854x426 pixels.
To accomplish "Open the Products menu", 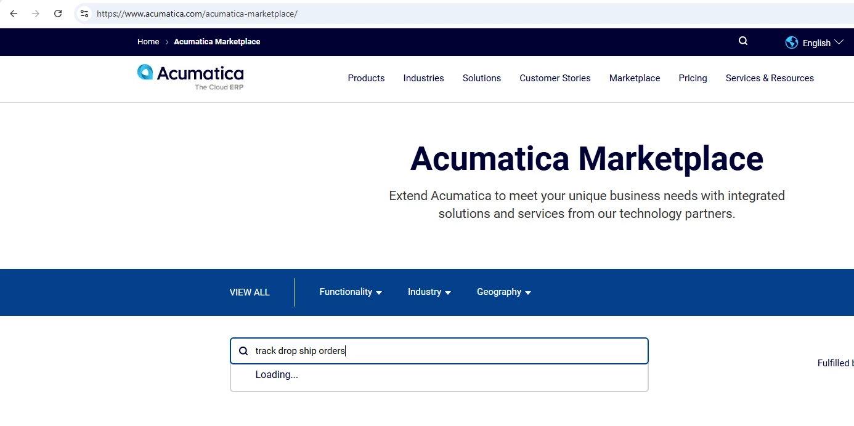I will [x=366, y=78].
